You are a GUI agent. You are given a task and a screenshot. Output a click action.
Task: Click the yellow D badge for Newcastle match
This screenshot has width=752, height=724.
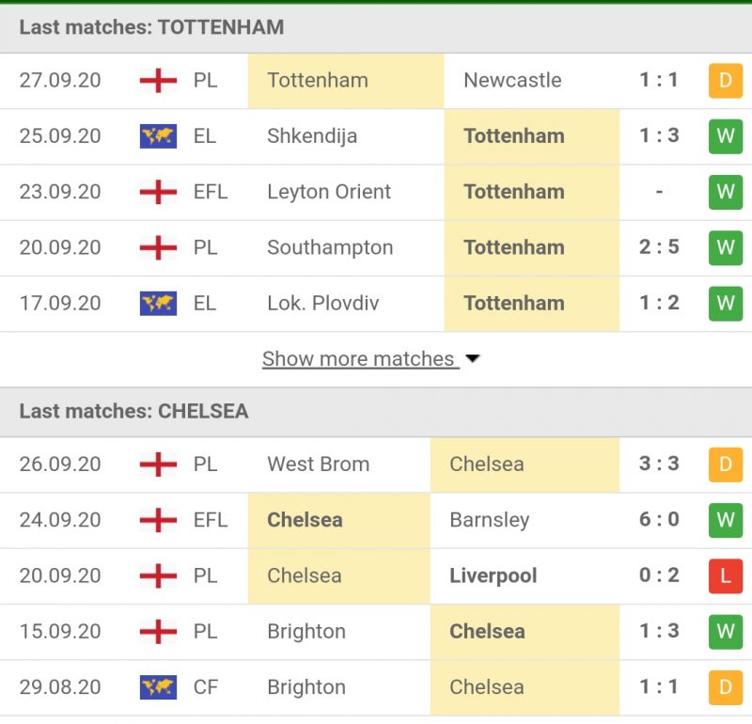click(725, 81)
